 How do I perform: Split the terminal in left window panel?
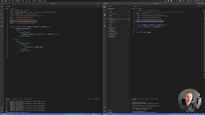coord(95,99)
